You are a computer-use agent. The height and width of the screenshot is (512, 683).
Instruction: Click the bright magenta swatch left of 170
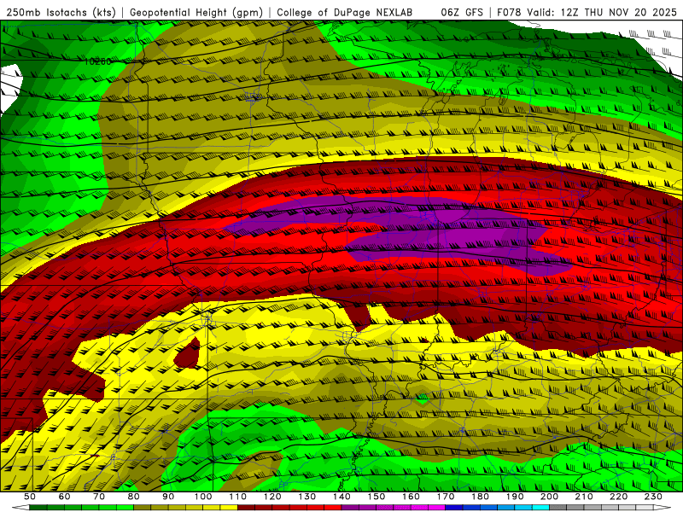436,507
